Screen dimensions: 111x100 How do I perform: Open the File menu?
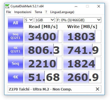click(x=8, y=12)
